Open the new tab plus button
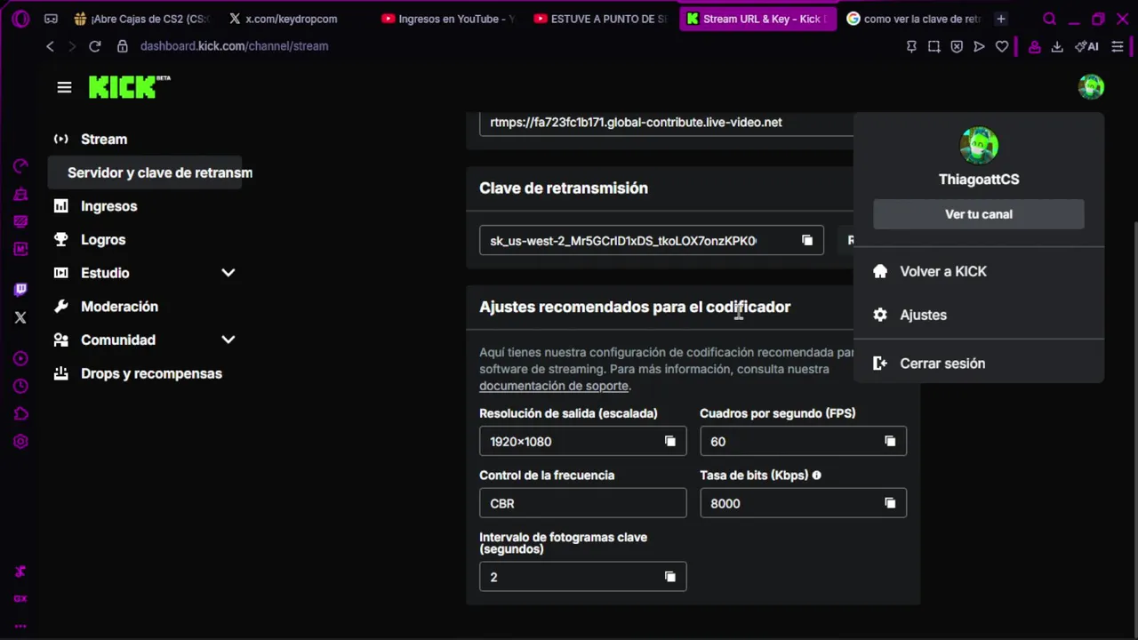The height and width of the screenshot is (640, 1138). pyautogui.click(x=1001, y=19)
